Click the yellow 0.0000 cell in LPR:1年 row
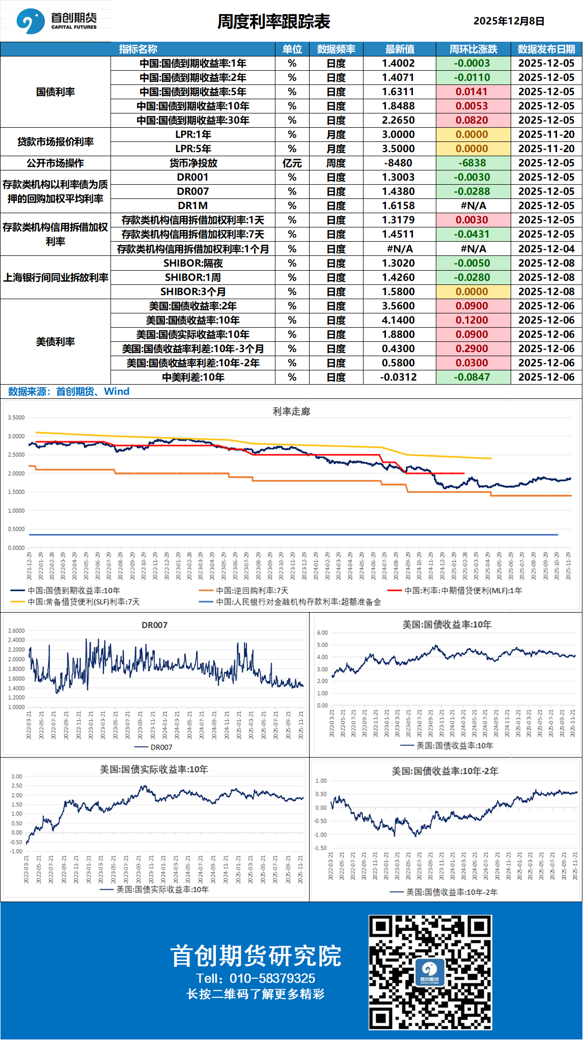 472,134
